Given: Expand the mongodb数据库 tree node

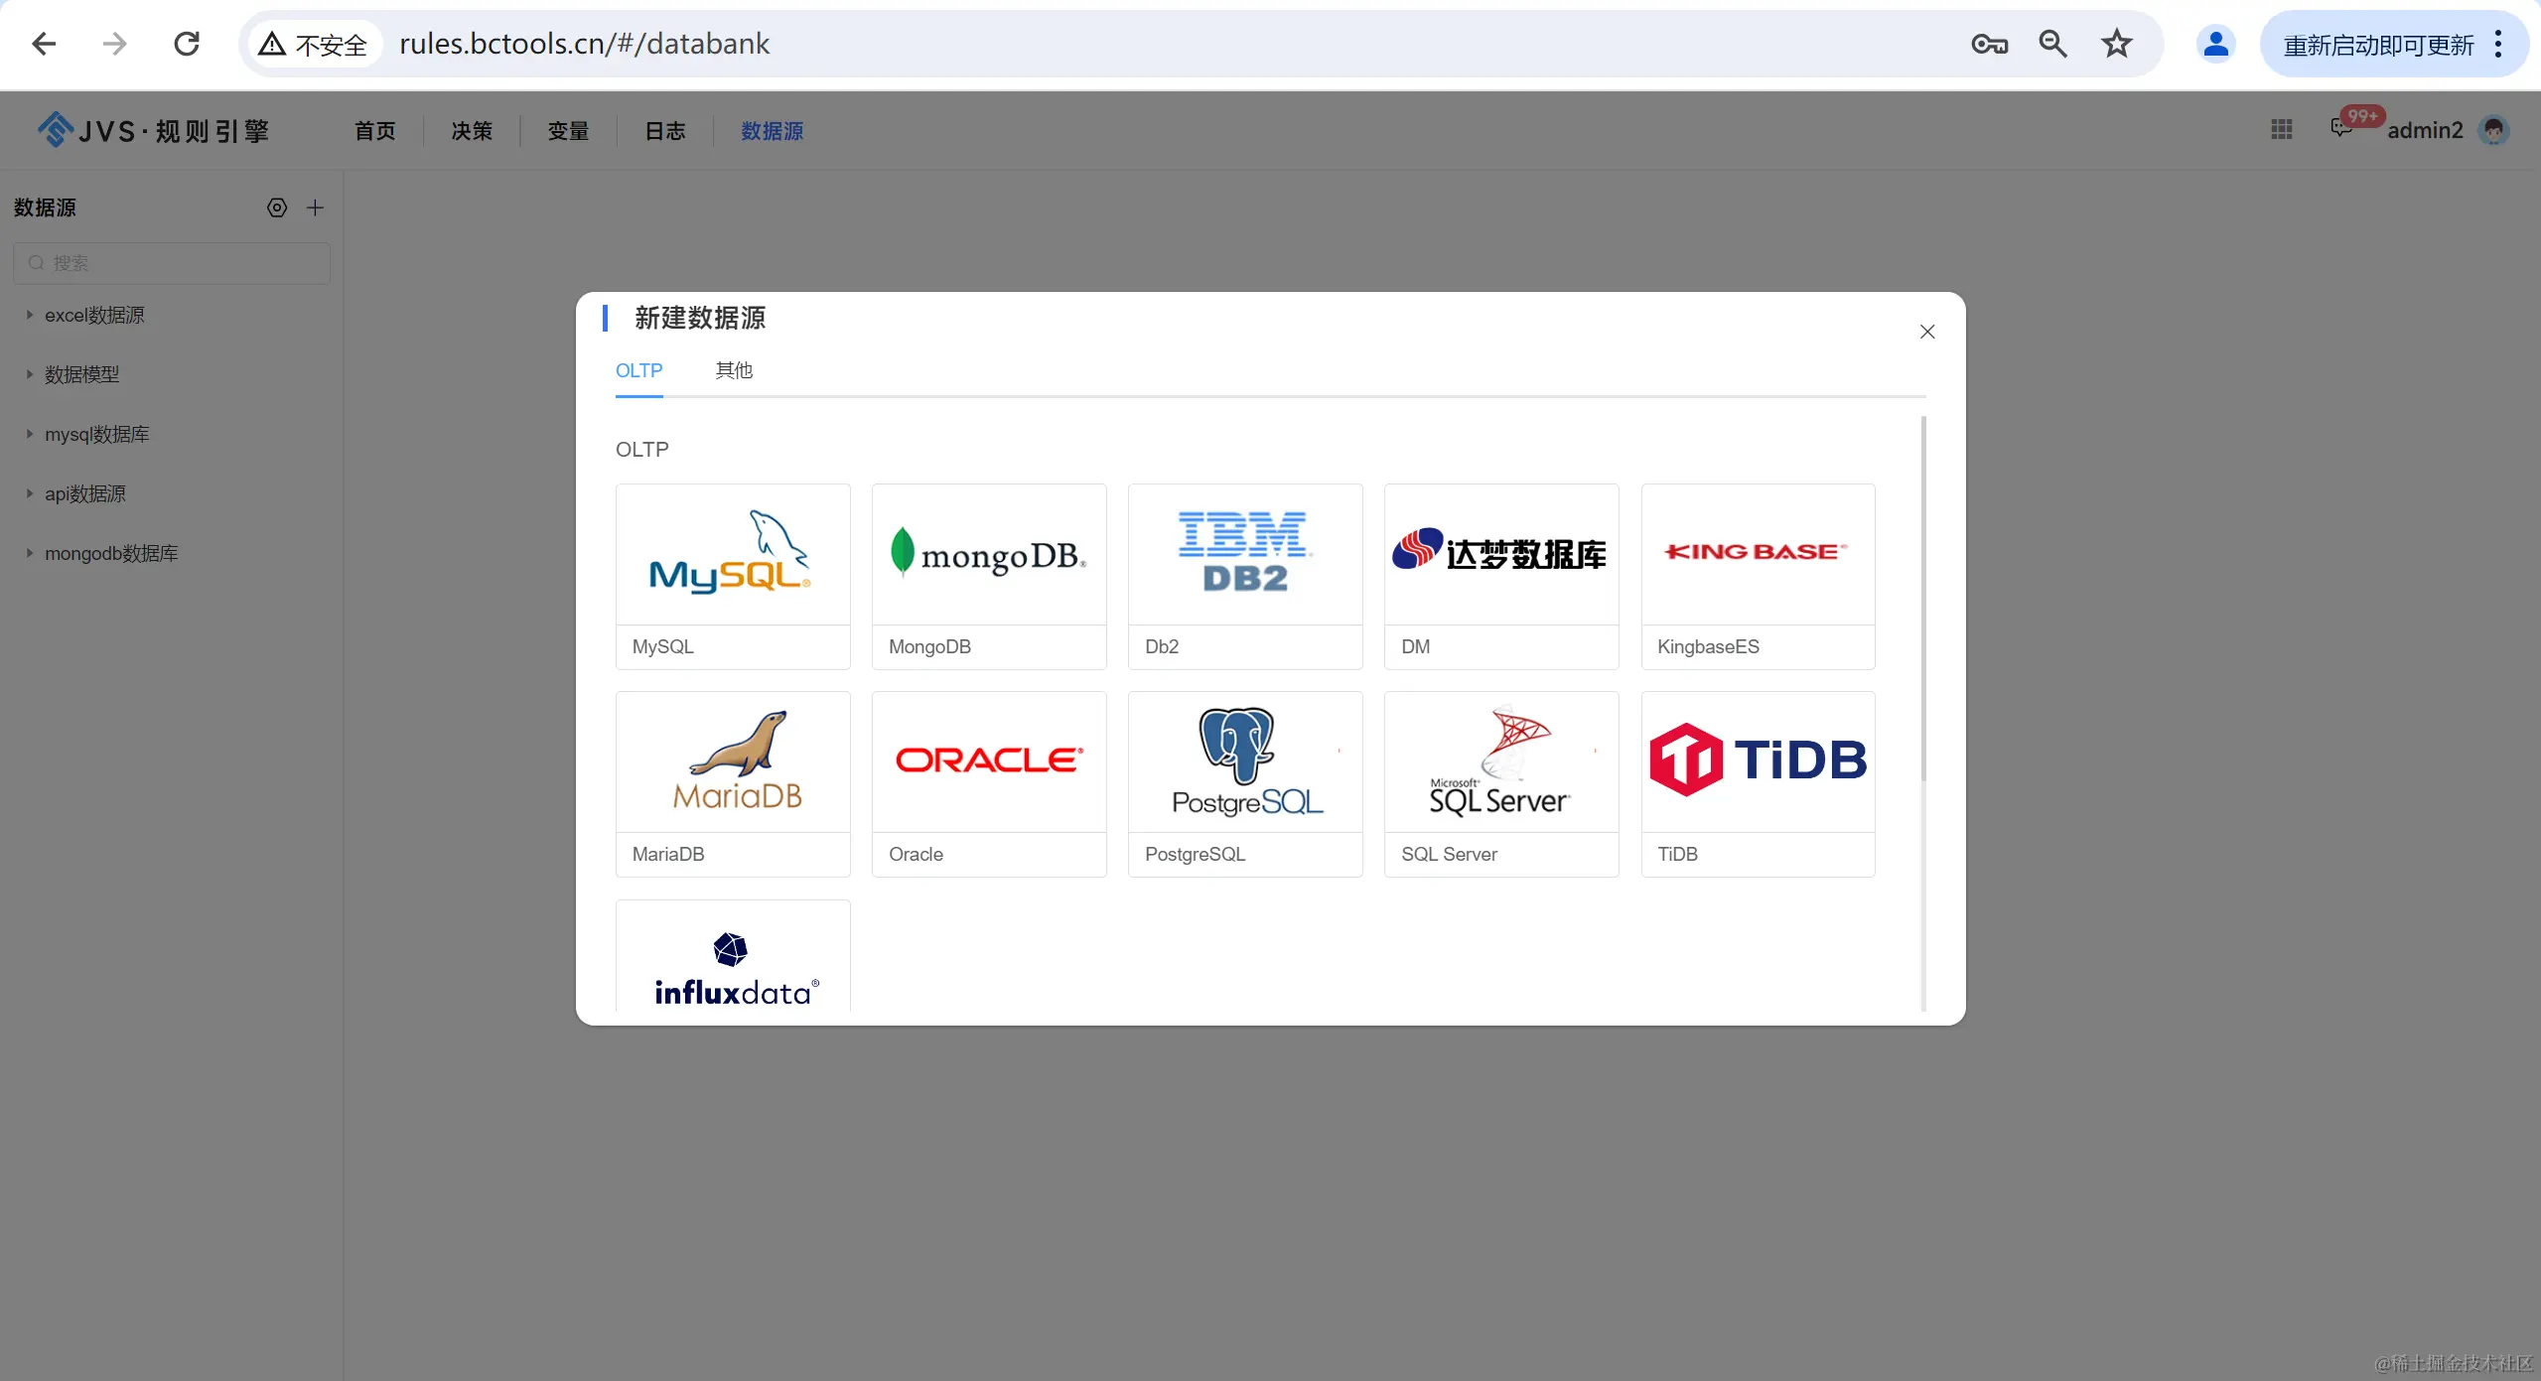Looking at the screenshot, I should 30,553.
